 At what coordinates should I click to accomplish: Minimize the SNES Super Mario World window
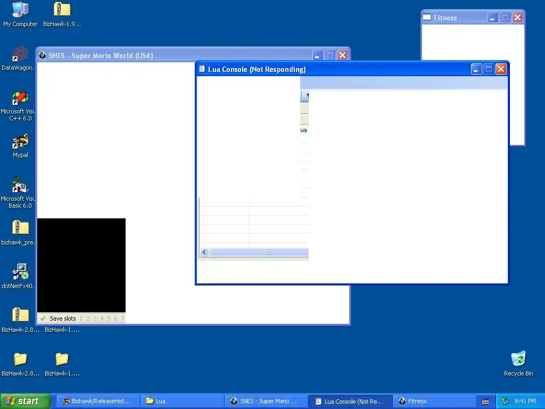(317, 55)
